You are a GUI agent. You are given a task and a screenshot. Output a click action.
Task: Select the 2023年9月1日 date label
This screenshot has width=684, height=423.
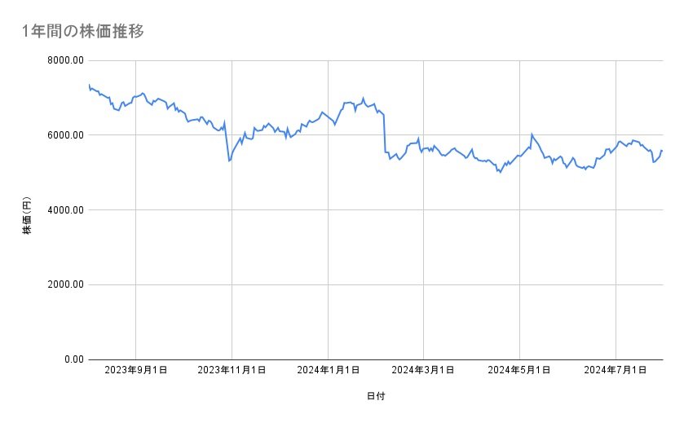tap(137, 371)
